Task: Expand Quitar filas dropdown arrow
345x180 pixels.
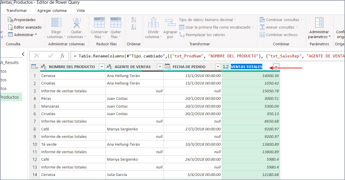Action: (x=120, y=37)
